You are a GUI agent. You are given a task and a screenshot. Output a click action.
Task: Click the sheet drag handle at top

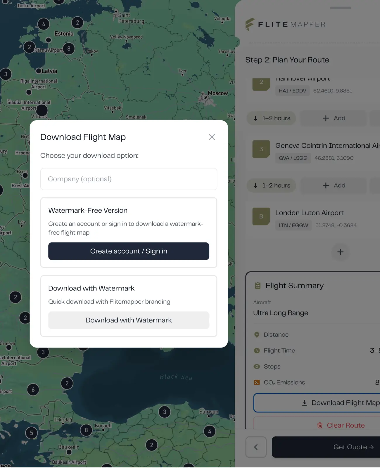340,8
